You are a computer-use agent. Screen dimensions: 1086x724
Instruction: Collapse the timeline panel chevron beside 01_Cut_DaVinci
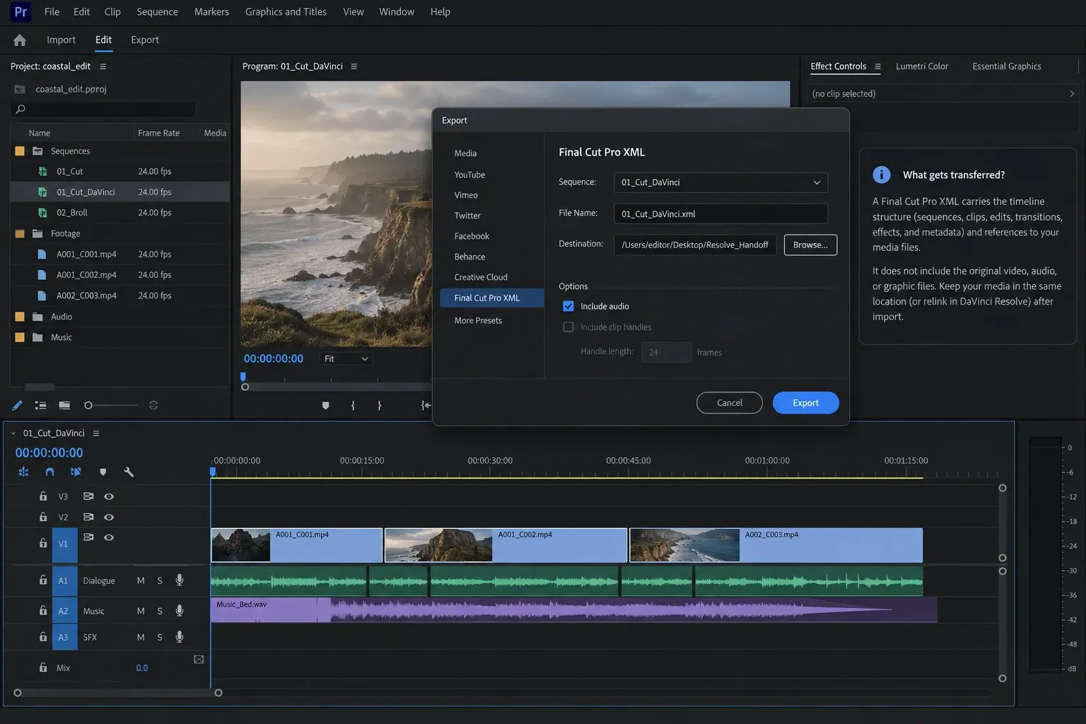click(13, 433)
